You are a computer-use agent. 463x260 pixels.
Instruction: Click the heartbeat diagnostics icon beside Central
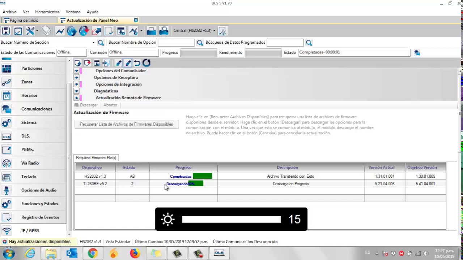click(222, 31)
